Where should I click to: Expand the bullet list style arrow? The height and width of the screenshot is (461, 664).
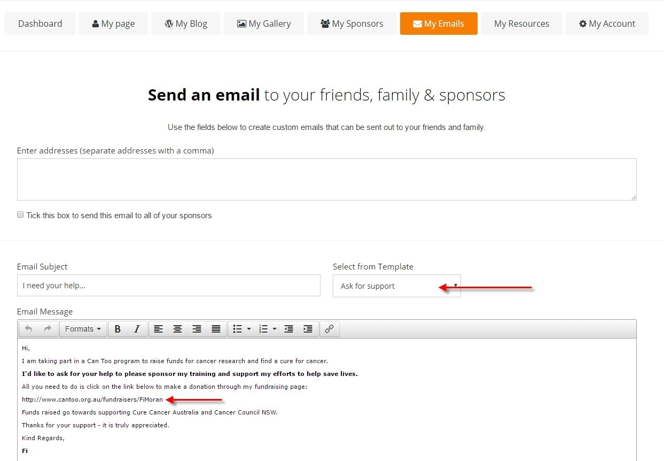249,329
